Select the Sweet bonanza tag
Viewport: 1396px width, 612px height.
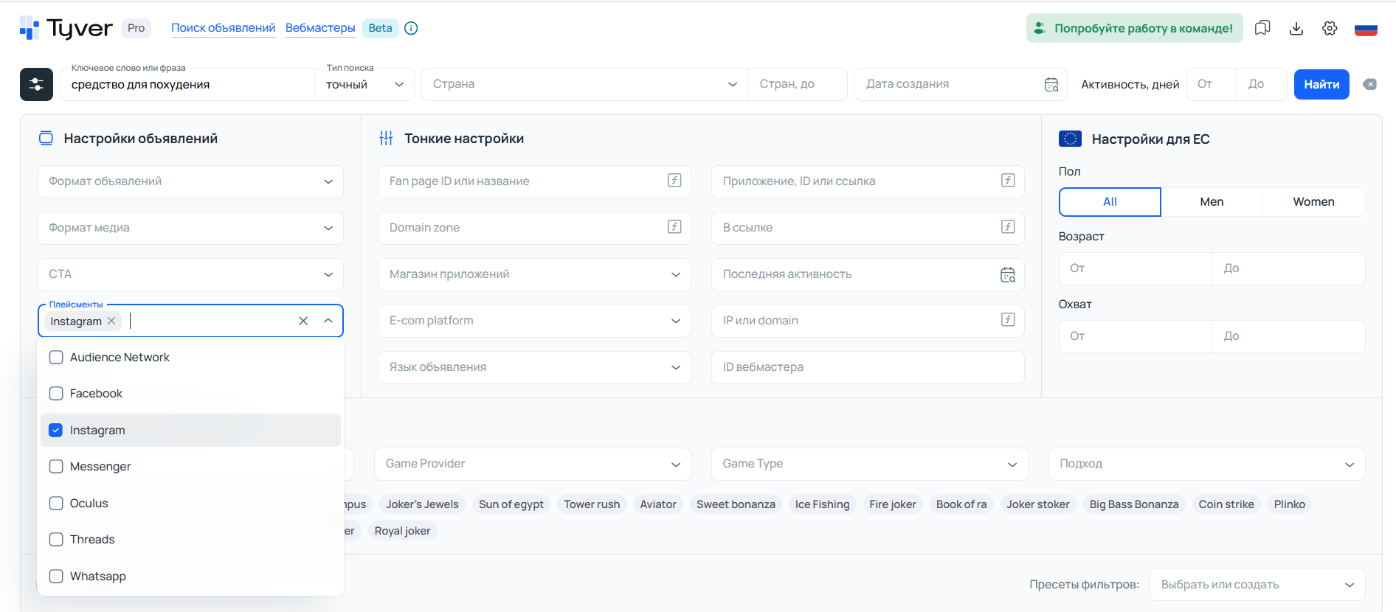coord(736,504)
